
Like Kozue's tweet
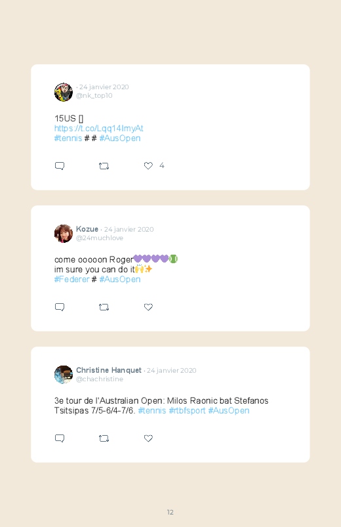pyautogui.click(x=148, y=307)
